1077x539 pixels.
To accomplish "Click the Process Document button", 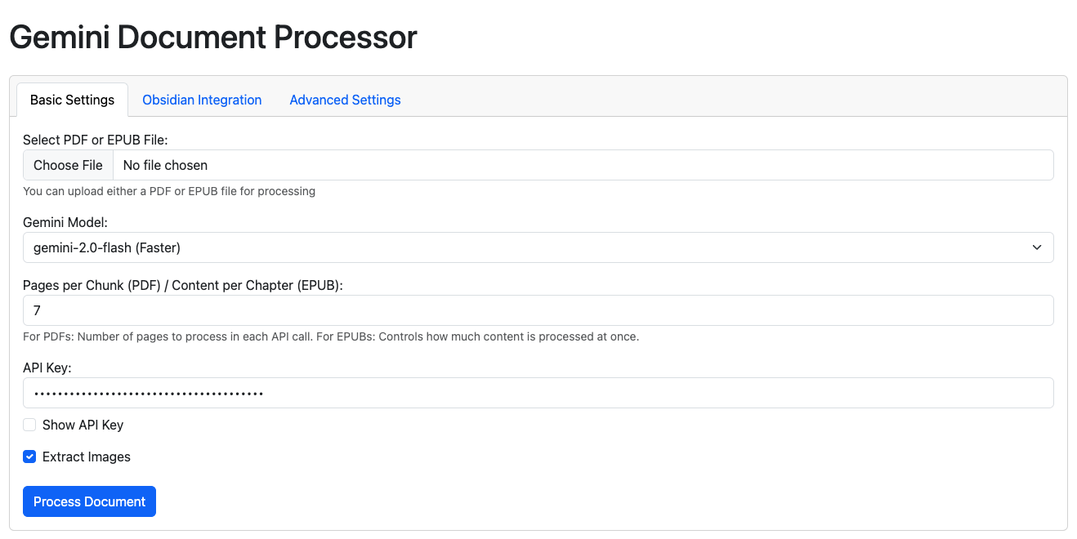I will [x=89, y=501].
